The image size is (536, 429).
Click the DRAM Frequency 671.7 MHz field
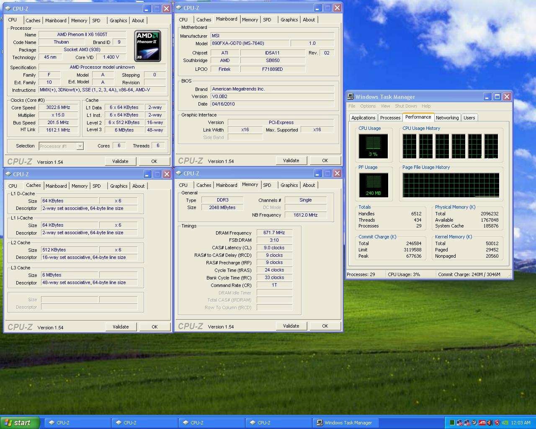(274, 233)
